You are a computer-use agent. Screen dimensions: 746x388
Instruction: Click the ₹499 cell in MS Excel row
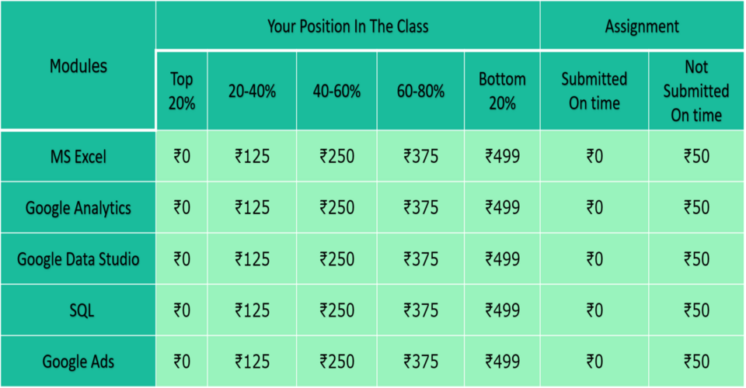tap(503, 156)
